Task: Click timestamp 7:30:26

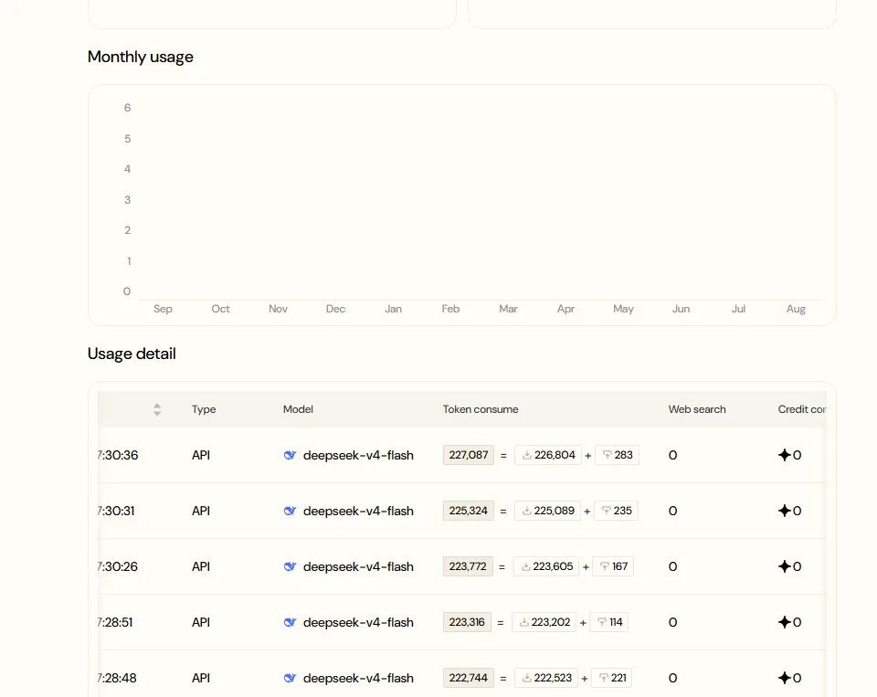Action: pyautogui.click(x=118, y=566)
